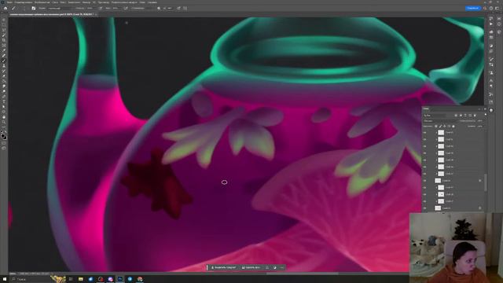
Task: Open layer filter type dropdown
Action: pos(435,116)
